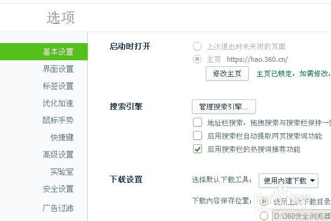Screen dimensions: 331x221
Task: Click the 修改主页 button
Action: 227,73
